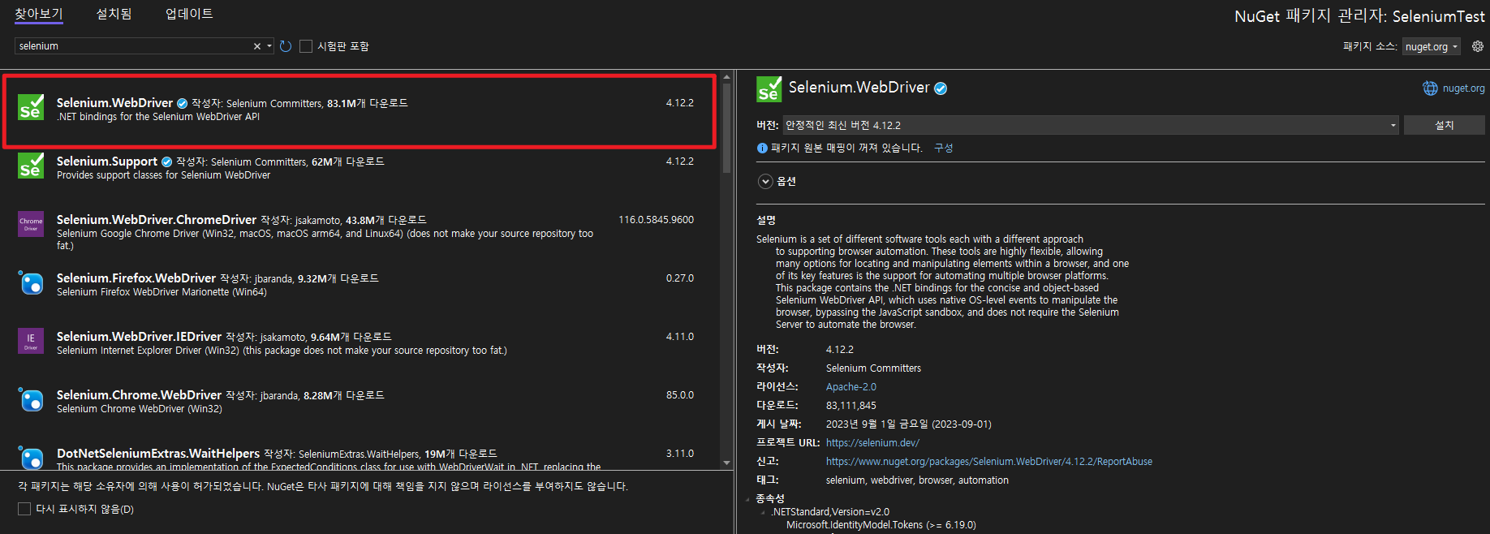Image resolution: width=1490 pixels, height=534 pixels.
Task: Expand the 옵션 options section
Action: pyautogui.click(x=765, y=181)
